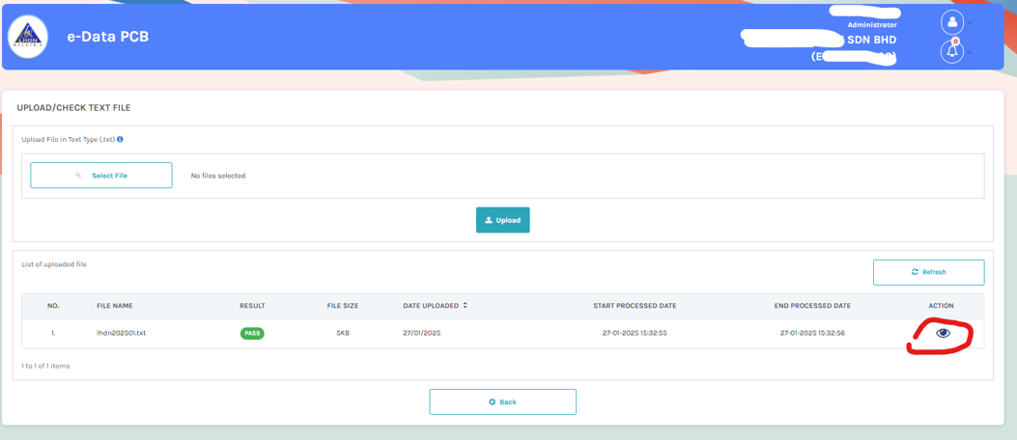This screenshot has width=1017, height=440.
Task: Click the '1 to 1 of 1 items' text
Action: coord(45,366)
